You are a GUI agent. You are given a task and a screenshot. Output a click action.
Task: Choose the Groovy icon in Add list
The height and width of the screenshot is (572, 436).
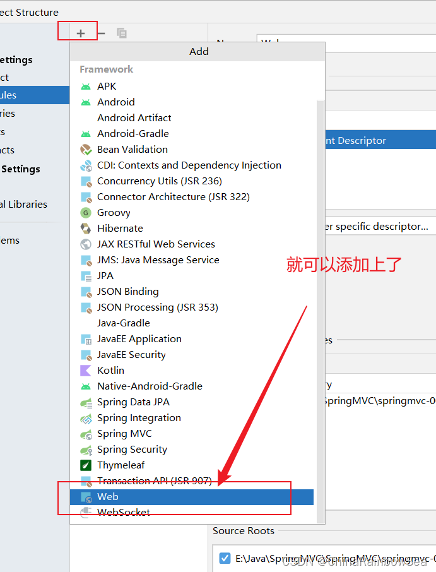tap(86, 213)
